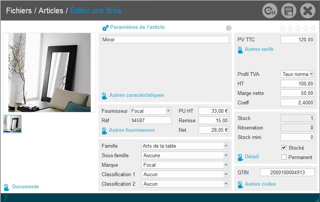Open help with the question mark icon

tap(5, 198)
